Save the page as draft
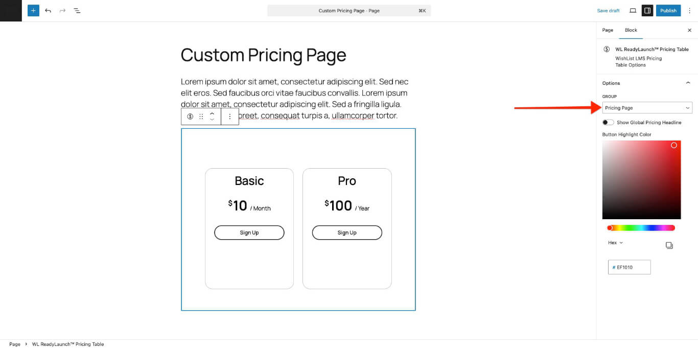 [608, 10]
